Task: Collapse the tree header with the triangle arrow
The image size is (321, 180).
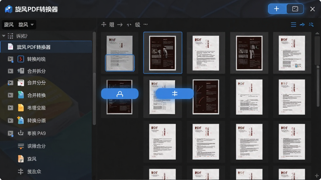Action: [x=3, y=36]
